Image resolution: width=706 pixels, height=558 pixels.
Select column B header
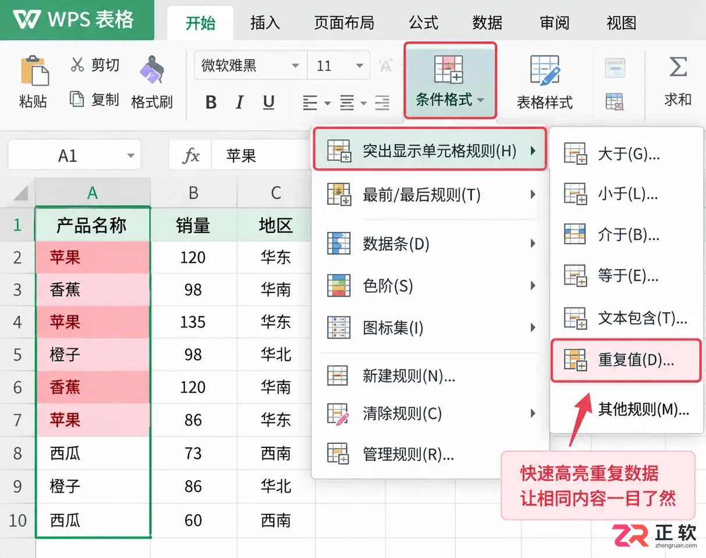coord(193,193)
